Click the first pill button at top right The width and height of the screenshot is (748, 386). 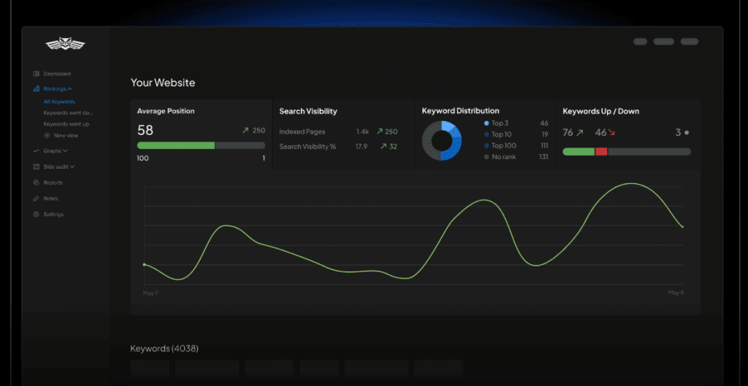[x=640, y=42]
